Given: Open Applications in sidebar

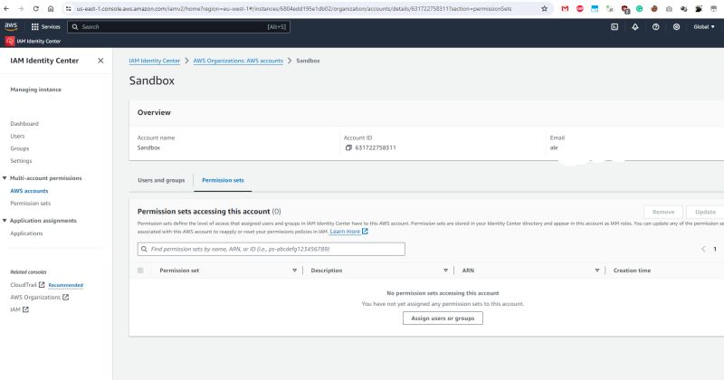Looking at the screenshot, I should pos(26,233).
